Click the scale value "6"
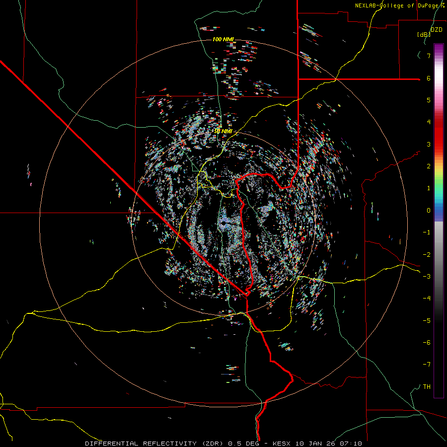The image size is (447, 447). 429,78
